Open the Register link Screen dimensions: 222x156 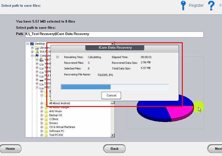click(196, 5)
